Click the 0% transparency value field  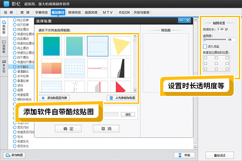(231, 40)
